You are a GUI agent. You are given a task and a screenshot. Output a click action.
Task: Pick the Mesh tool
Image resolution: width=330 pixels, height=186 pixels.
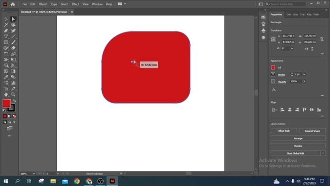6,71
